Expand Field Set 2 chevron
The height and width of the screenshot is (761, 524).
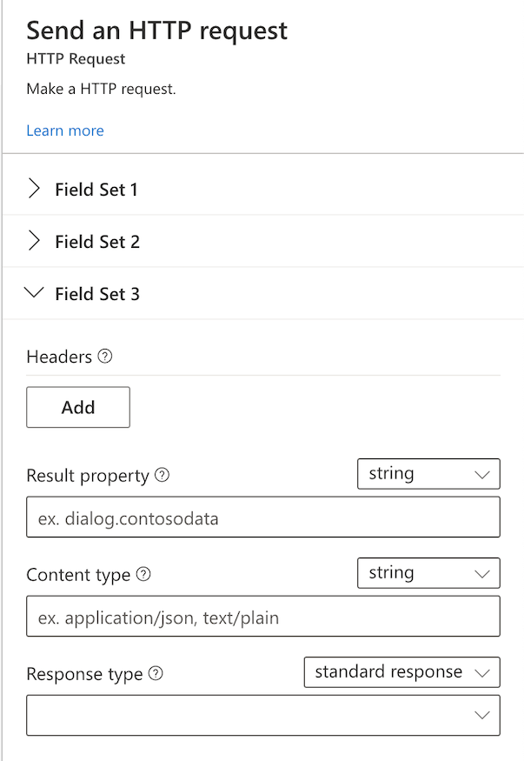coord(35,241)
